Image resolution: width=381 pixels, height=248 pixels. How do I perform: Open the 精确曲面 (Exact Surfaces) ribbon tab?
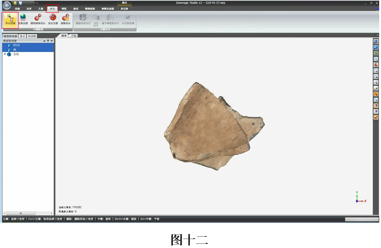pos(90,9)
